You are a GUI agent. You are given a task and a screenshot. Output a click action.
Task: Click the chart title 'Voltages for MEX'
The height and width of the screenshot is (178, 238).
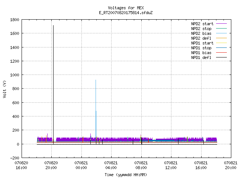126,8
